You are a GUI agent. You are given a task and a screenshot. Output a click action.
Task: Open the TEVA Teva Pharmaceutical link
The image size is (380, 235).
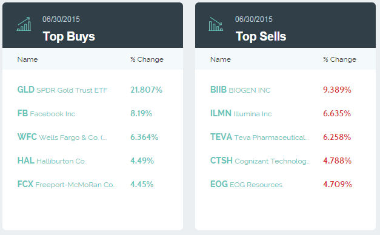259,137
